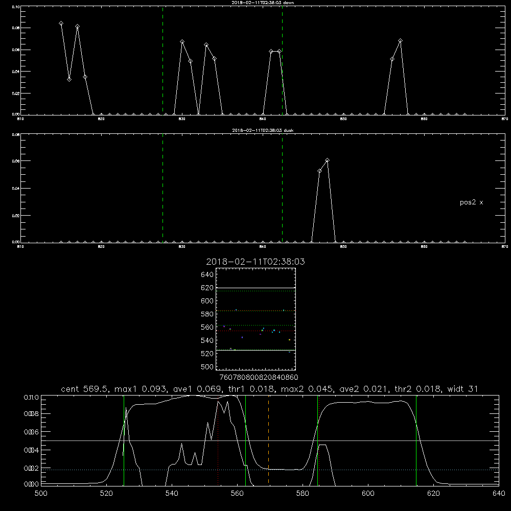This screenshot has width=511, height=511.
Task: Click the solid horizontal white line in bottom plot
Action: point(270,440)
